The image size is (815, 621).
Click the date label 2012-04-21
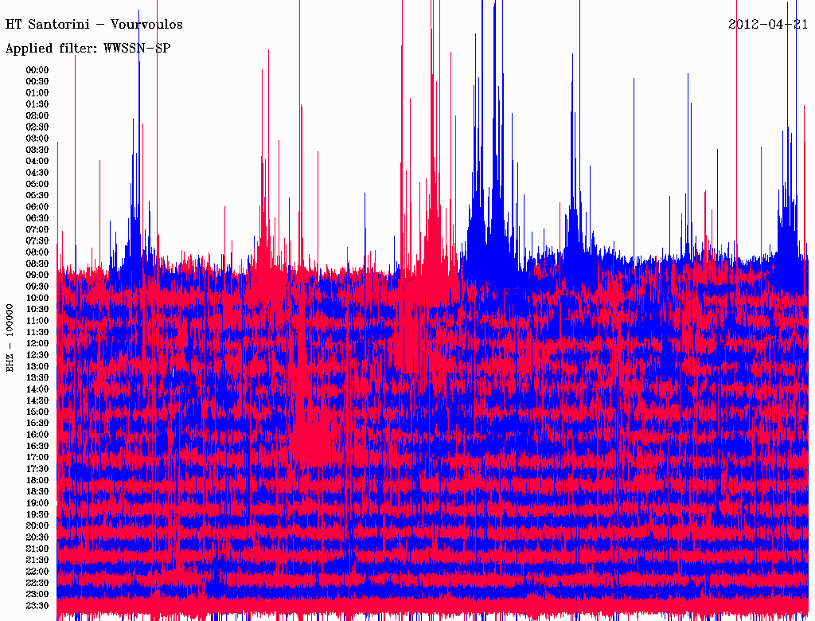(768, 25)
